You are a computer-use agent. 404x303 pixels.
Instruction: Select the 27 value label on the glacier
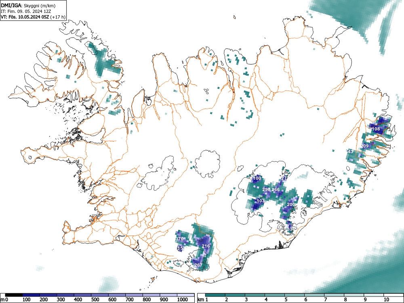pyautogui.click(x=284, y=178)
